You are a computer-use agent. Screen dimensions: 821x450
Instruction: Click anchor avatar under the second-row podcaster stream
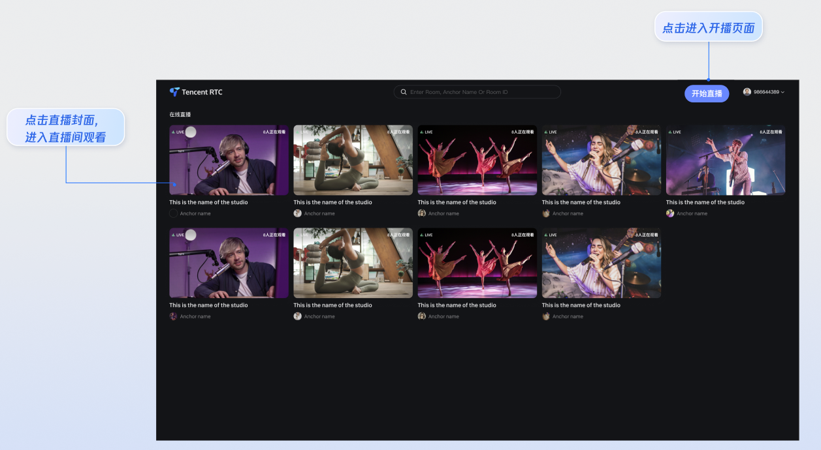point(174,316)
